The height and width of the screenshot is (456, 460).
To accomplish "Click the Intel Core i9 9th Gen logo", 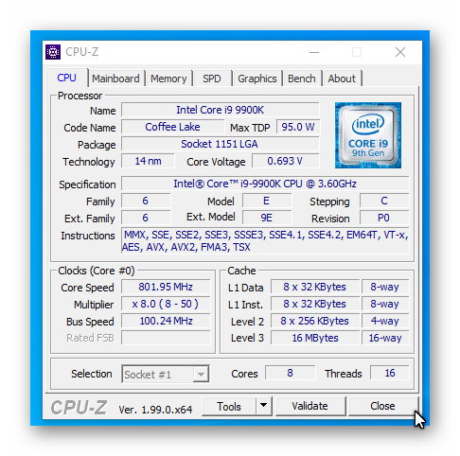I will pyautogui.click(x=368, y=135).
